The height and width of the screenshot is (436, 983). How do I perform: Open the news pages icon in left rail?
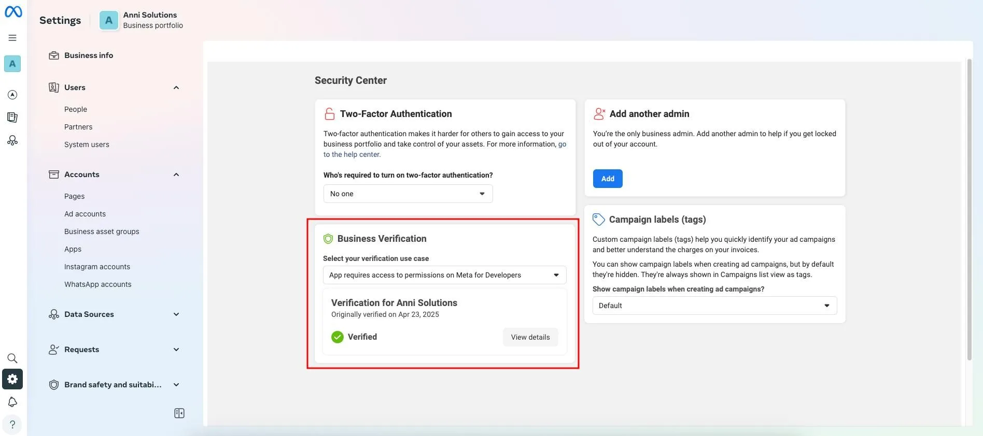(12, 118)
